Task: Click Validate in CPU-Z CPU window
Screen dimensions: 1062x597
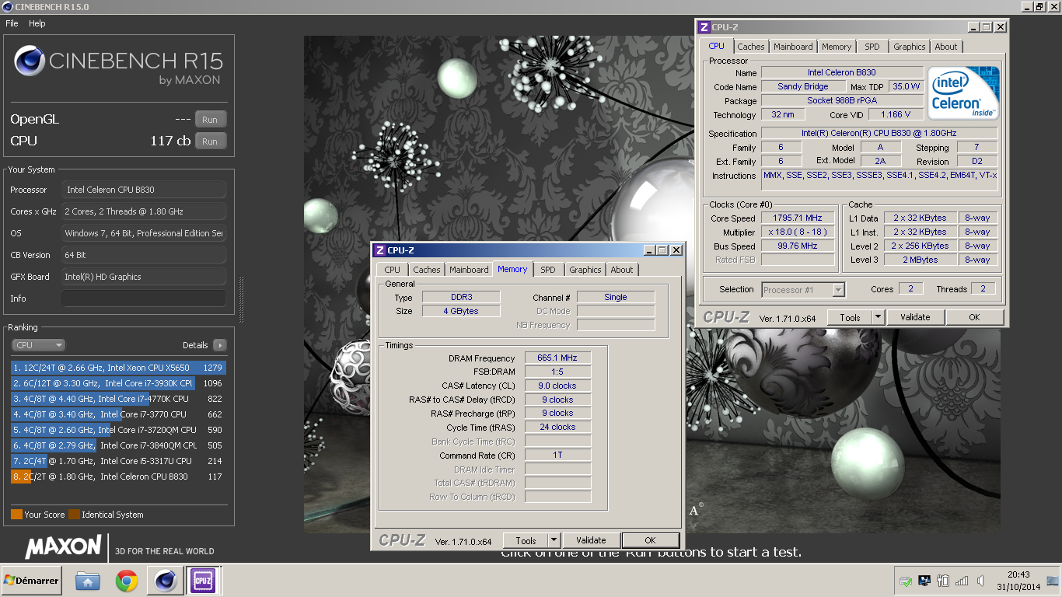Action: (x=915, y=317)
